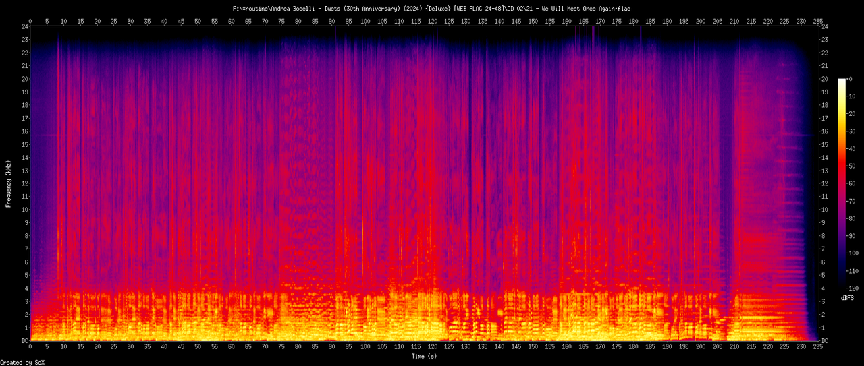This screenshot has width=864, height=366.
Task: Click "DC" on the left frequency axis
Action: pos(25,340)
